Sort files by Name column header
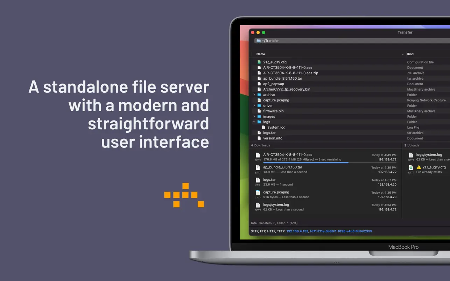Screen dimensions: 450x281 click(261, 54)
